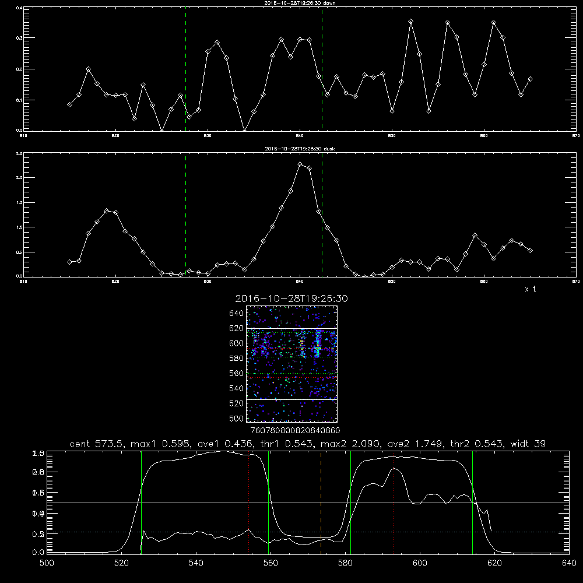583x583 pixels.
Task: Click the 820 x-axis label of the dusk plot
Action: coord(115,282)
